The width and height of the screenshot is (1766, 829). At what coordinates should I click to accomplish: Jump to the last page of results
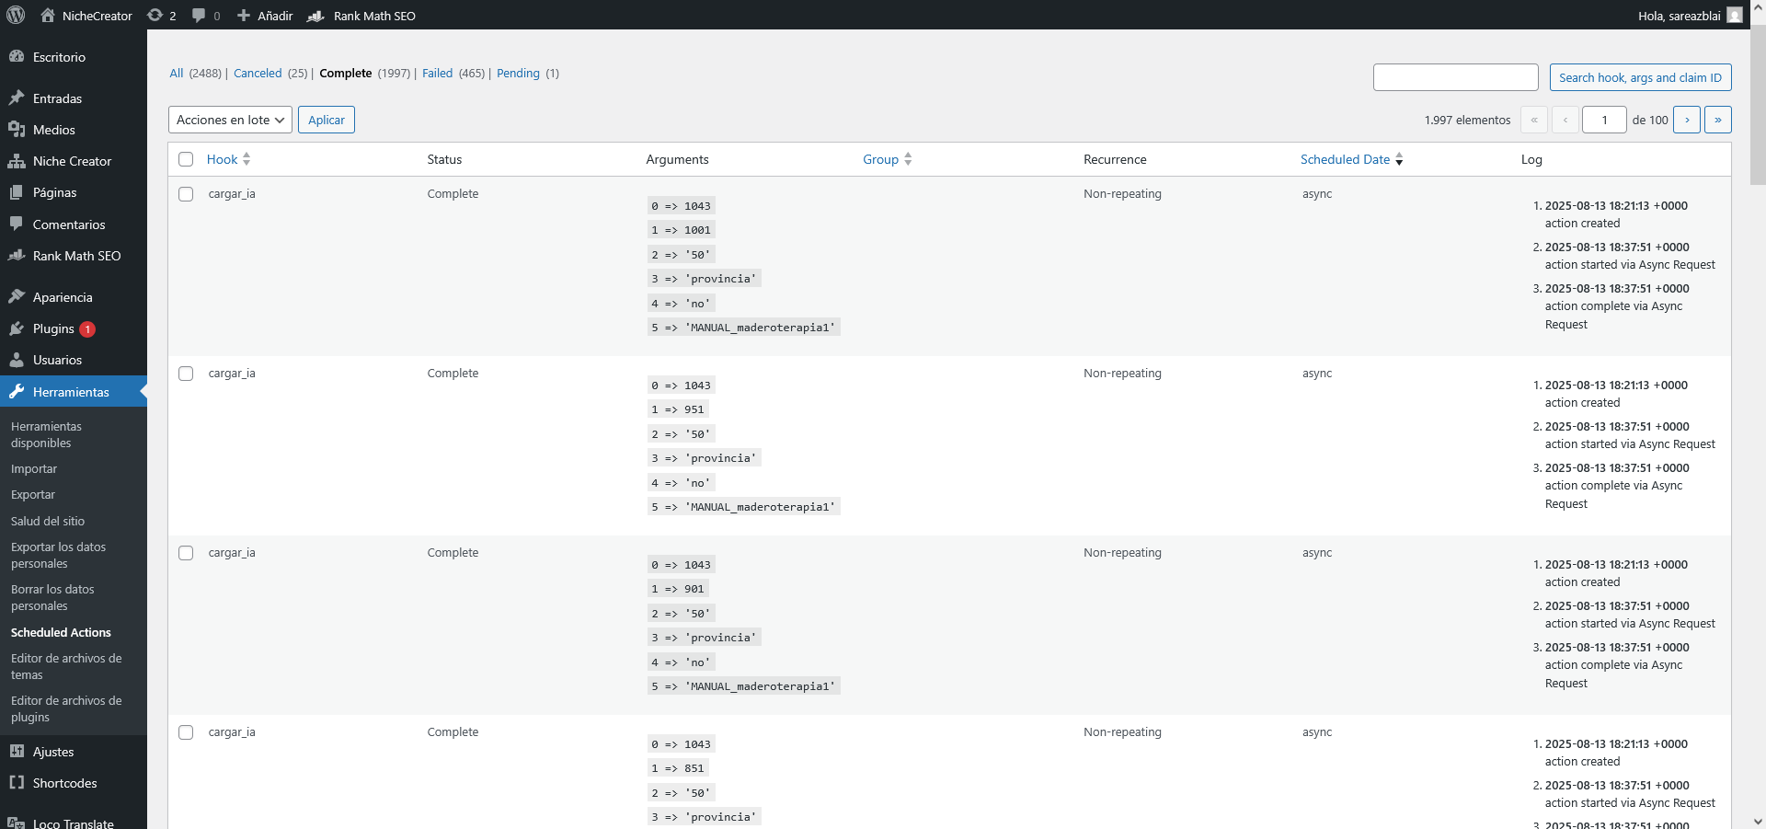pyautogui.click(x=1718, y=120)
